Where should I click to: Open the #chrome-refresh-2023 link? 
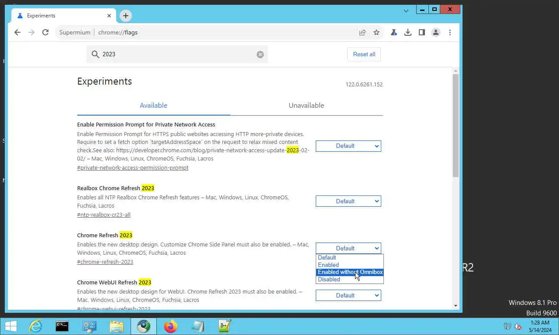105,262
